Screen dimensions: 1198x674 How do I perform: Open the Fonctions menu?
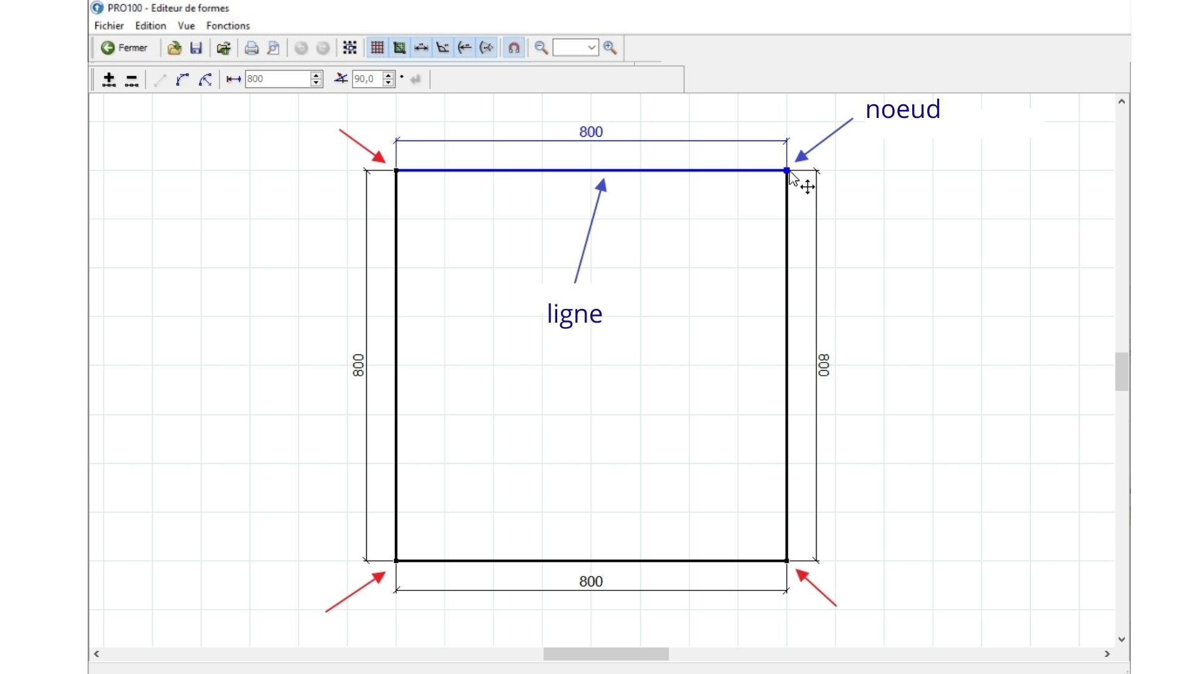coord(228,26)
